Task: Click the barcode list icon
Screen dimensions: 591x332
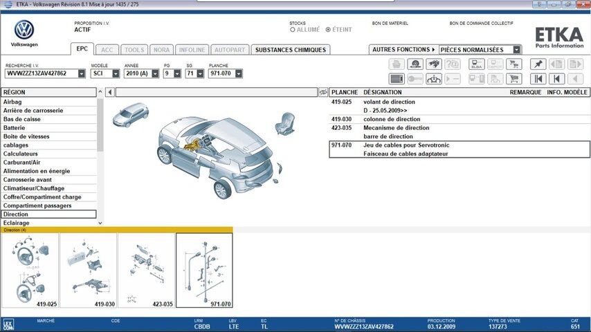Action: 397,79
